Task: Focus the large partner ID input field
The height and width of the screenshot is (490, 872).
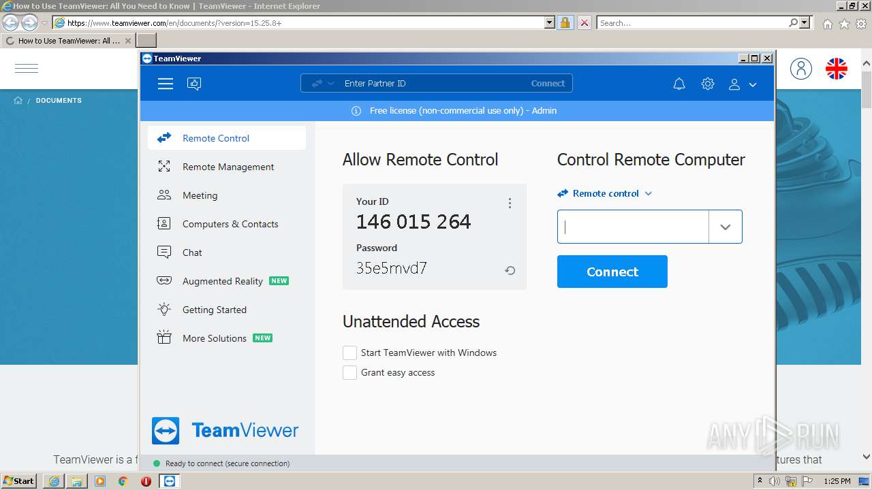Action: pos(633,227)
